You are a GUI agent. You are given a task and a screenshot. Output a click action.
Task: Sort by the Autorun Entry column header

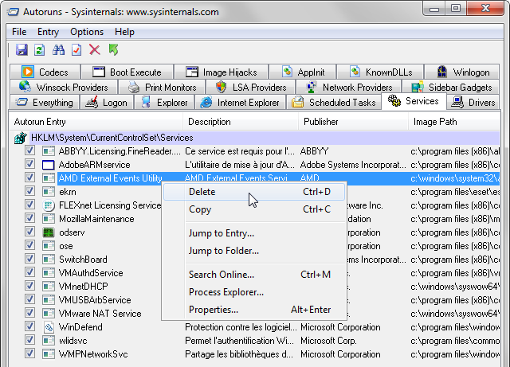[96, 122]
